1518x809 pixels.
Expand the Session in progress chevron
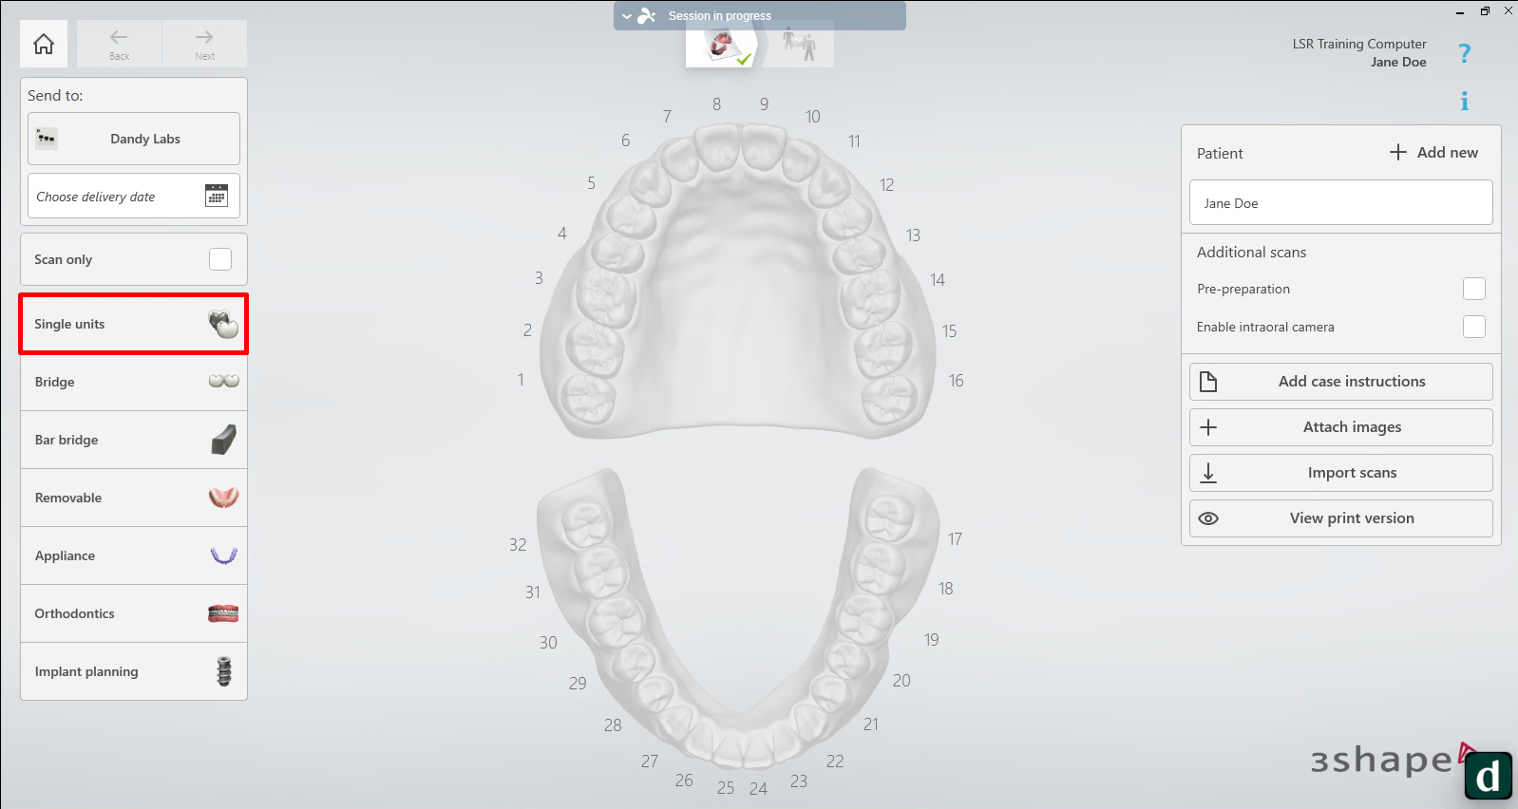coord(627,16)
